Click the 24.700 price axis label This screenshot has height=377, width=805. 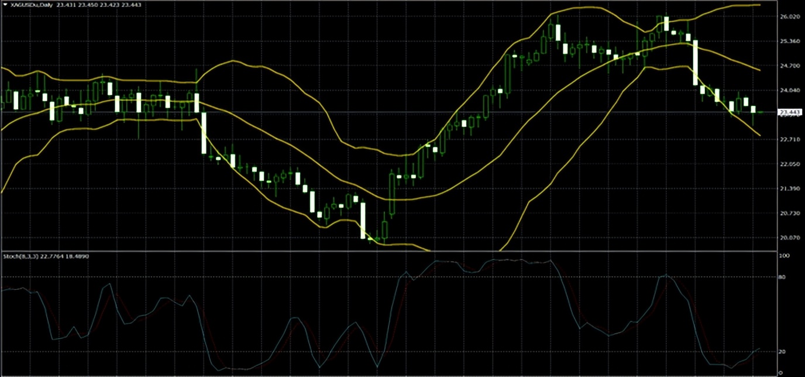(789, 66)
